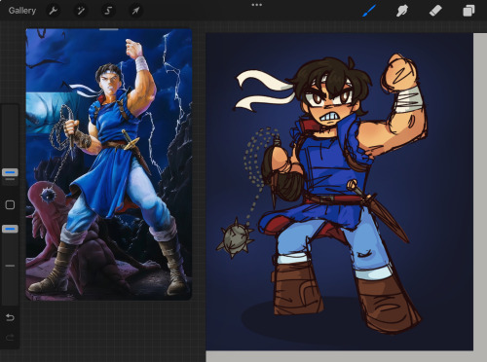Open the Adjustments magic wand menu

81,11
